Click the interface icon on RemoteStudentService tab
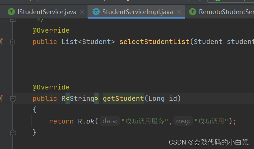Viewport: 254px width, 149px height. tap(193, 12)
